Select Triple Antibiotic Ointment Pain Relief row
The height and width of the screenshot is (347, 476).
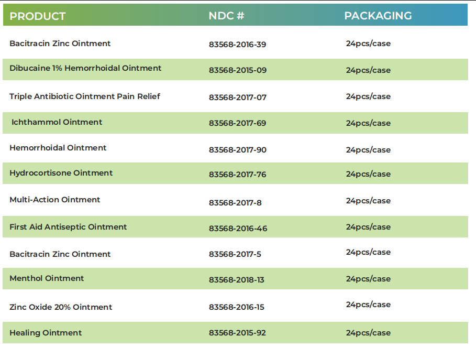(x=235, y=96)
